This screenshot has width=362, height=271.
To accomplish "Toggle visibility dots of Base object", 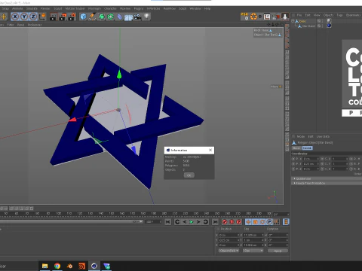I will 322,21.
